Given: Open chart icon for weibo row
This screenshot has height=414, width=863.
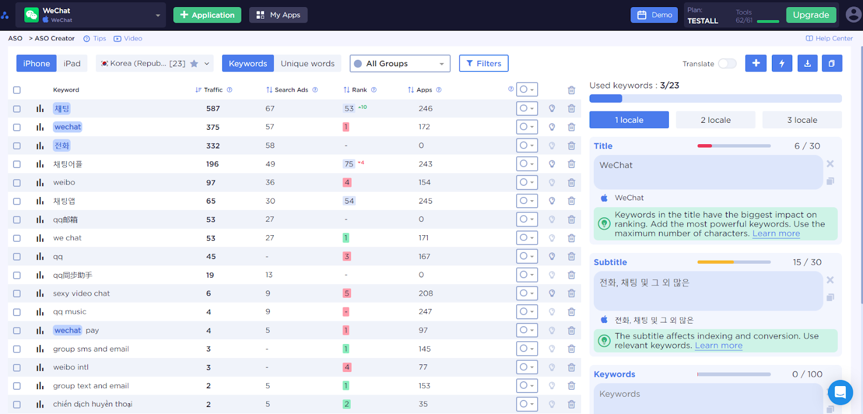Looking at the screenshot, I should (x=40, y=183).
